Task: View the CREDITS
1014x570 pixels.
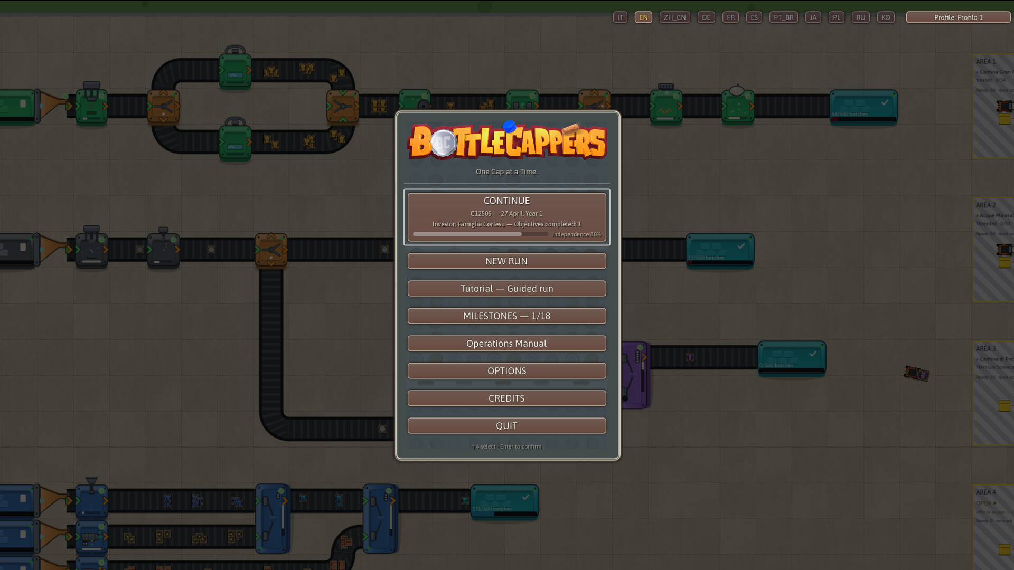Action: (506, 398)
